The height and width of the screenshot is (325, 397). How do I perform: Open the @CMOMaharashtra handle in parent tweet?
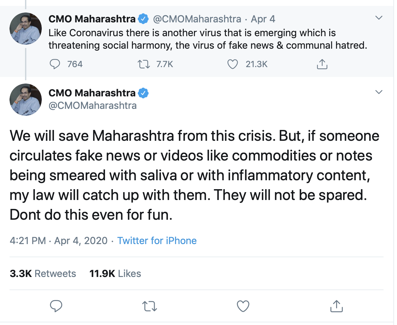197,19
